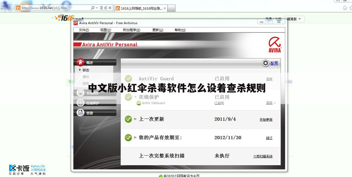Open the 附加程序(X) menu
The width and height of the screenshot is (352, 177).
[x=131, y=30]
